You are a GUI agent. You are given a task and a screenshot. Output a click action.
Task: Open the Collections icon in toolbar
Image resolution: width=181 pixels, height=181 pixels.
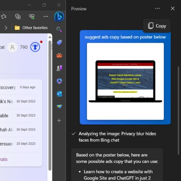coord(18,16)
